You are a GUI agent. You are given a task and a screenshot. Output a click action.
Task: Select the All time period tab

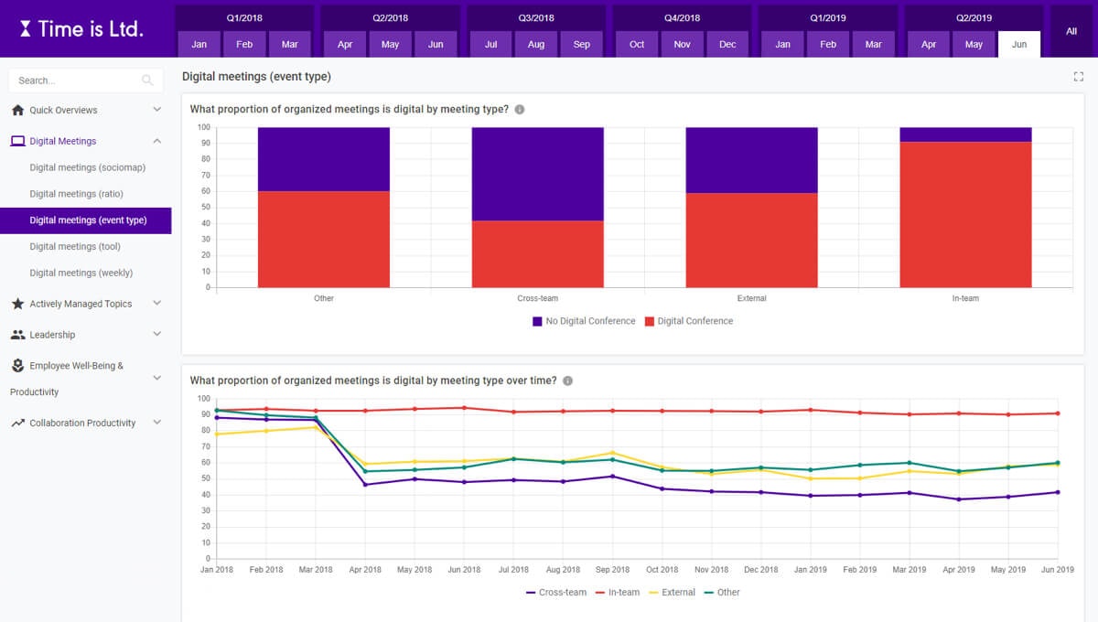(x=1071, y=30)
